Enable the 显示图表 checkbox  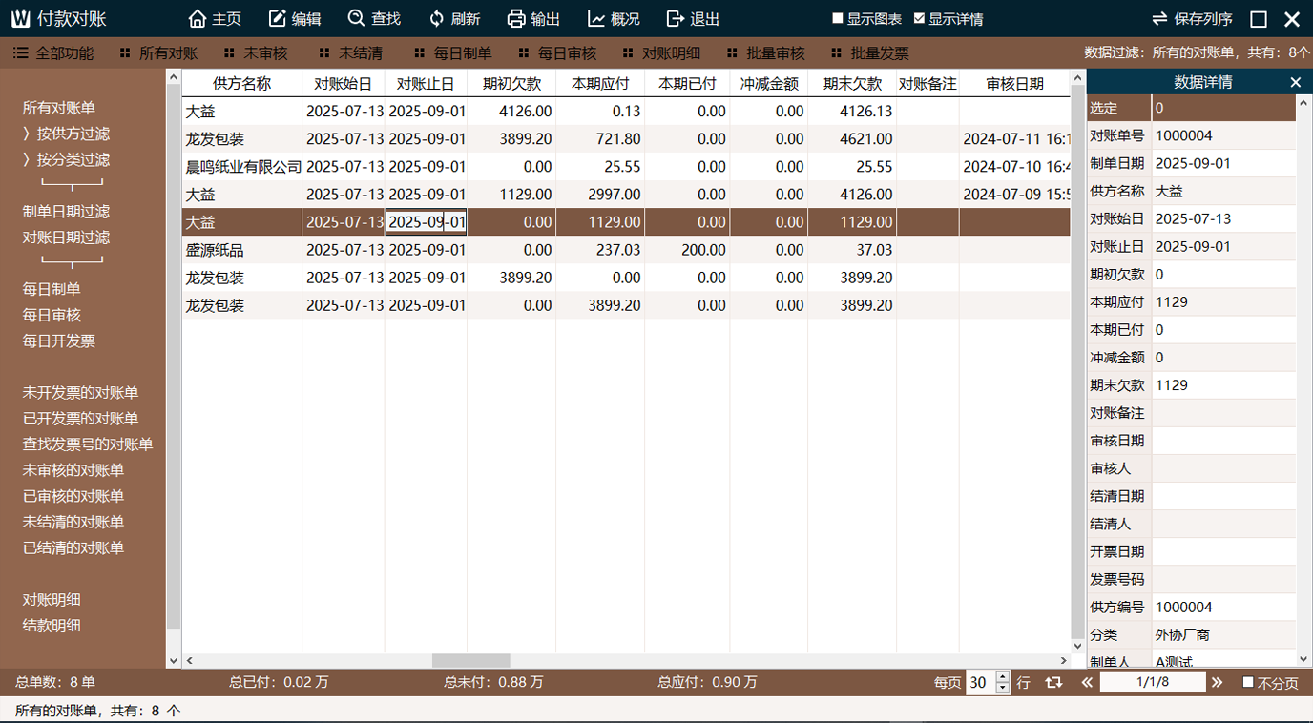(838, 19)
